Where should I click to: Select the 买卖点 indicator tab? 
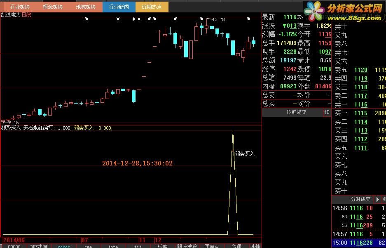212,246
